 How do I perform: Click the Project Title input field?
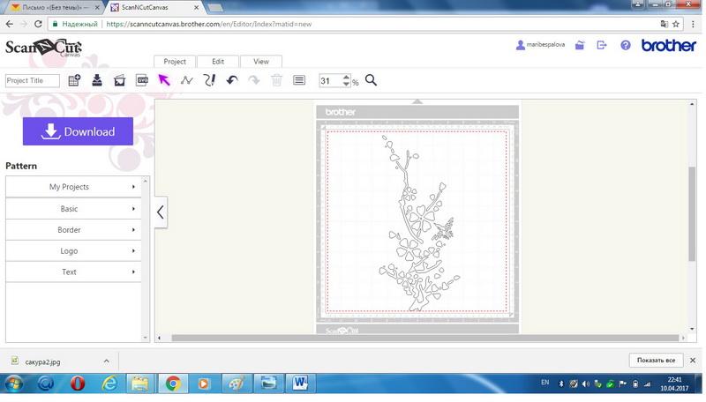(33, 80)
